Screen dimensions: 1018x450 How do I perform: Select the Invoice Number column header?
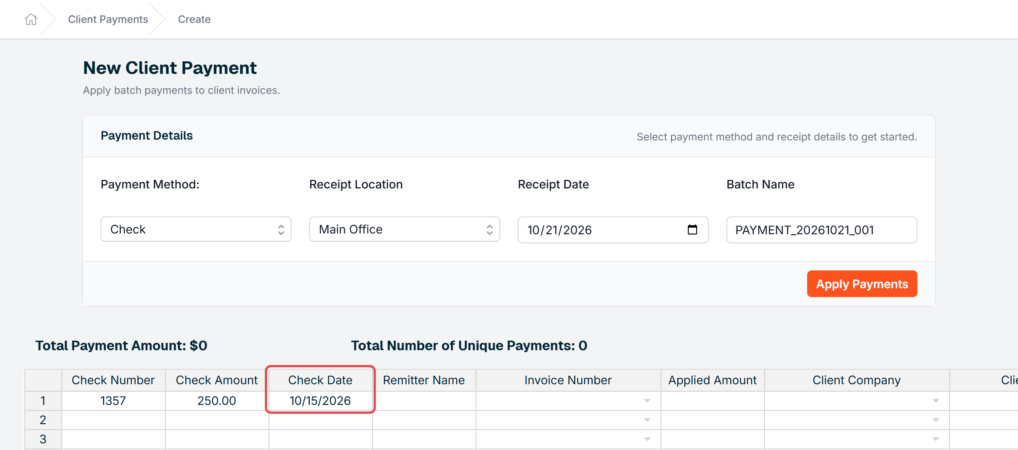coord(568,380)
